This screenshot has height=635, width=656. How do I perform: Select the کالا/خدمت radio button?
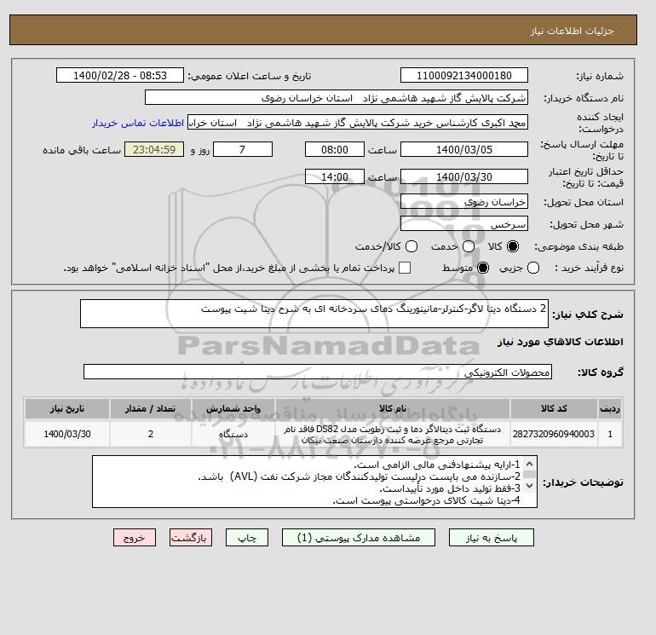(x=411, y=246)
